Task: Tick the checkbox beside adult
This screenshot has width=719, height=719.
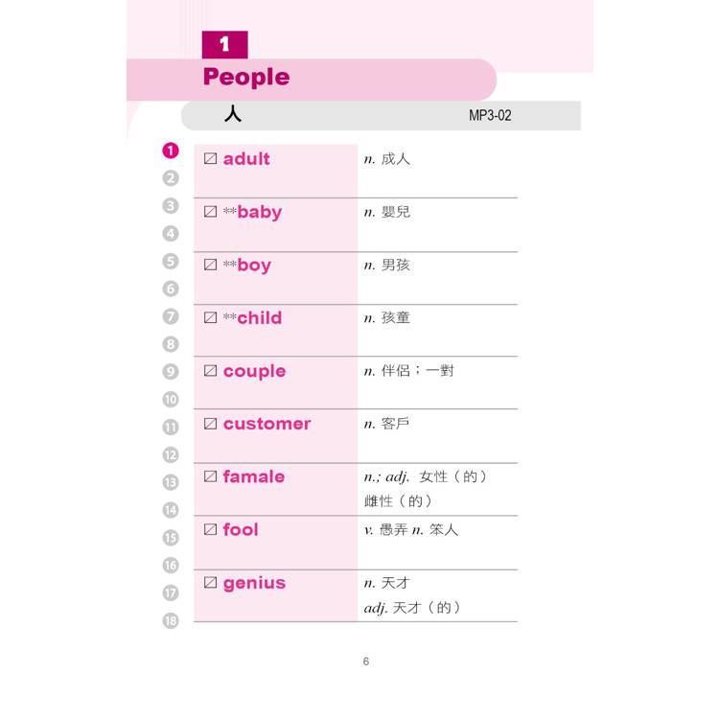Action: 211,159
